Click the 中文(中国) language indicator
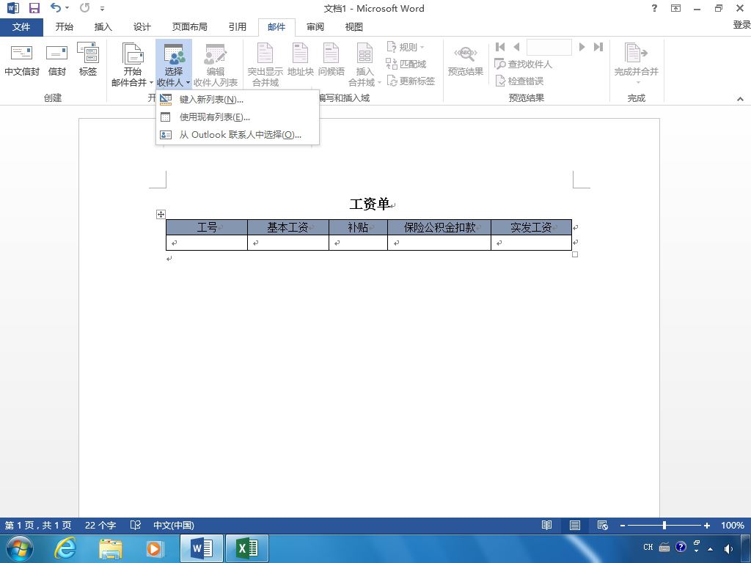 (173, 525)
